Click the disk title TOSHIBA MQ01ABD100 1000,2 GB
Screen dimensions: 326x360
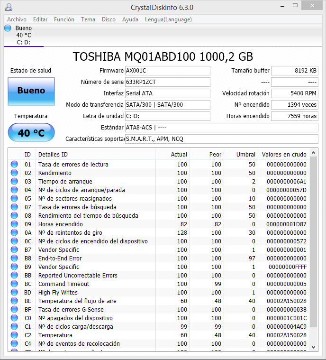[x=163, y=57]
